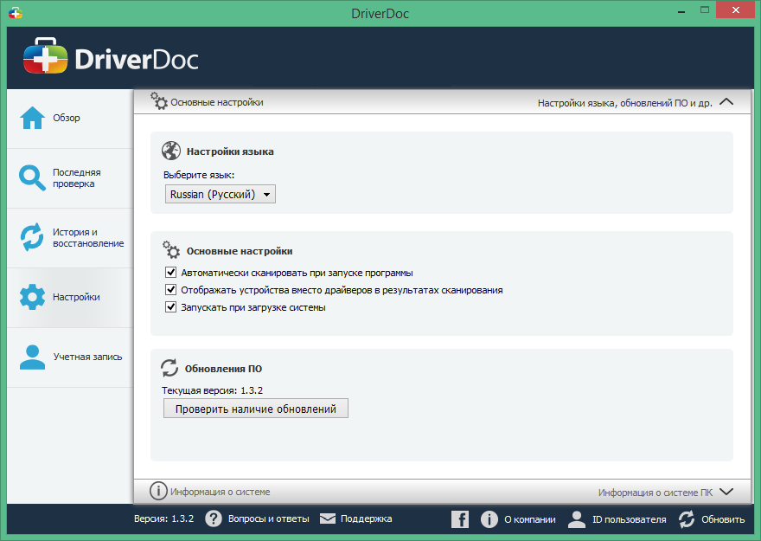Toggle Отображать устройства вместо драйверов checkbox
This screenshot has width=761, height=541.
170,289
